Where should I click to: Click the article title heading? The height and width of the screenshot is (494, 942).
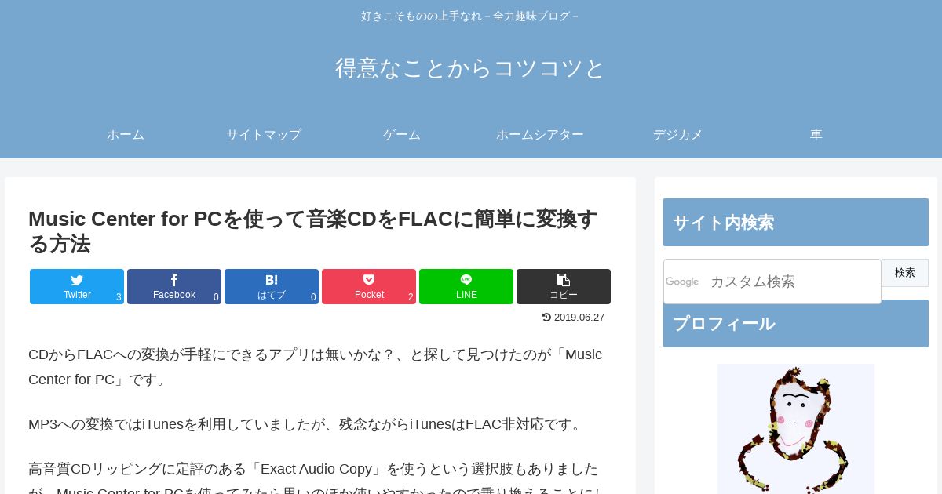pyautogui.click(x=314, y=231)
